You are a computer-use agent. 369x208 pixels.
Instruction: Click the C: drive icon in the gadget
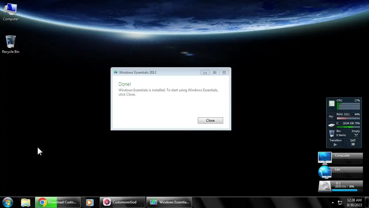coord(332,125)
